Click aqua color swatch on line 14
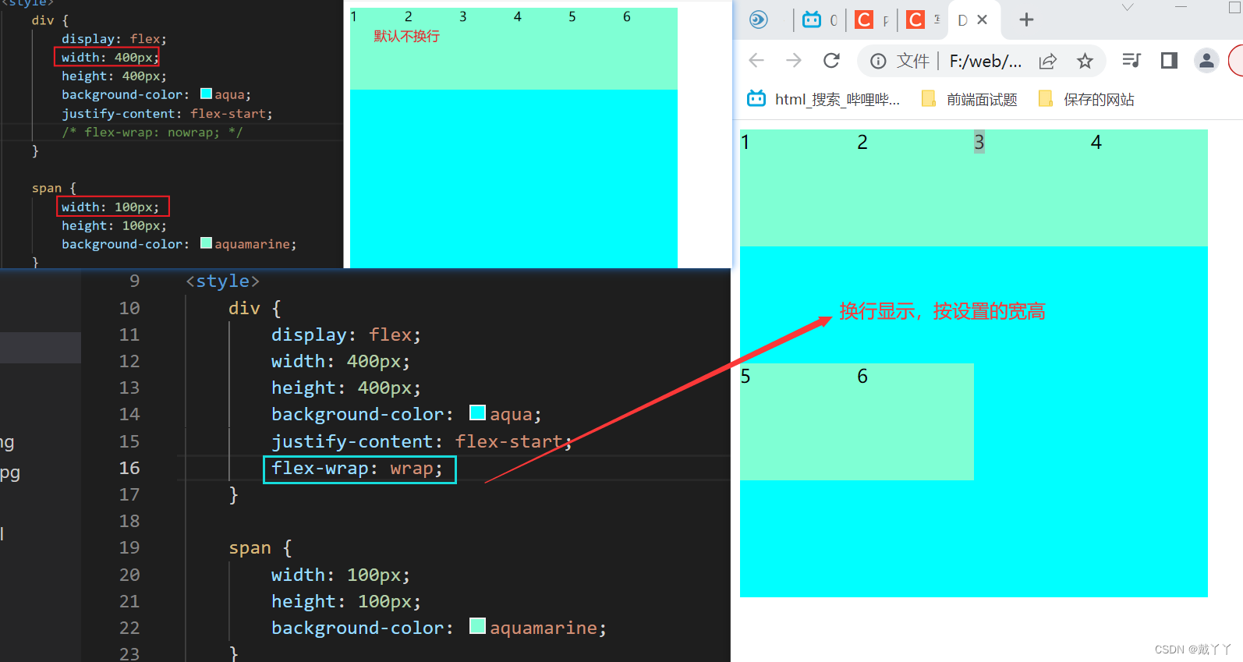1243x662 pixels. point(477,412)
